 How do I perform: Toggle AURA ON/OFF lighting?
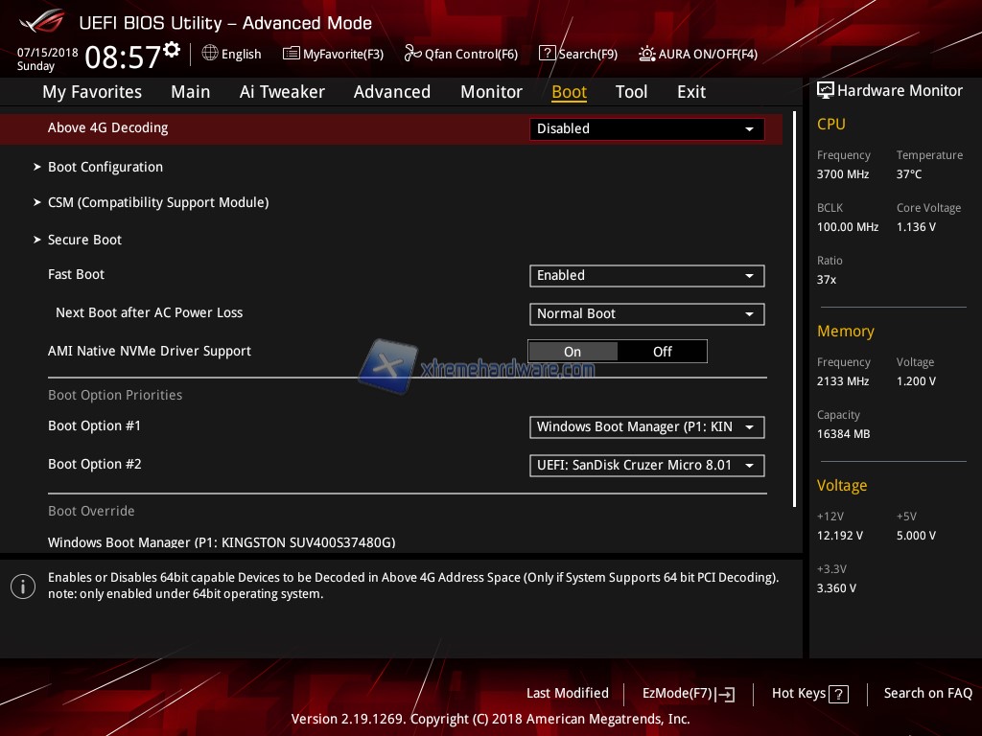698,54
